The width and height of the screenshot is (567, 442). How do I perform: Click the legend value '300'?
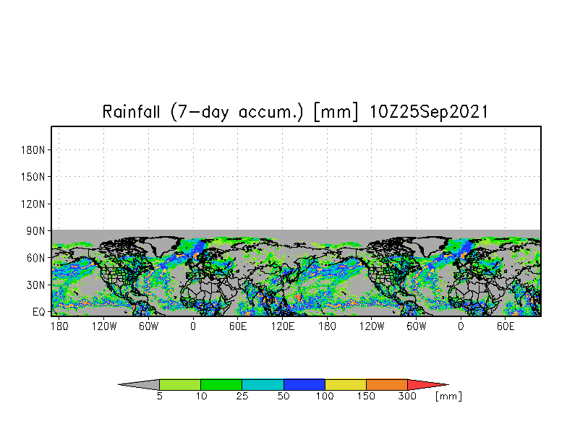(x=407, y=396)
